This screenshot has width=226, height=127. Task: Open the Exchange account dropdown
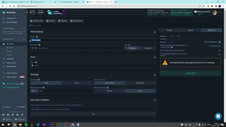pos(77,48)
